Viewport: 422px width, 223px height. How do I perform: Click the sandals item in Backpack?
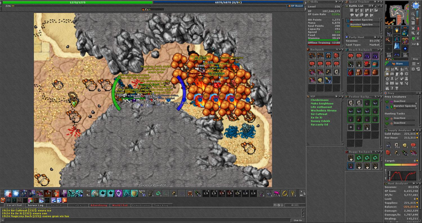coord(328,56)
